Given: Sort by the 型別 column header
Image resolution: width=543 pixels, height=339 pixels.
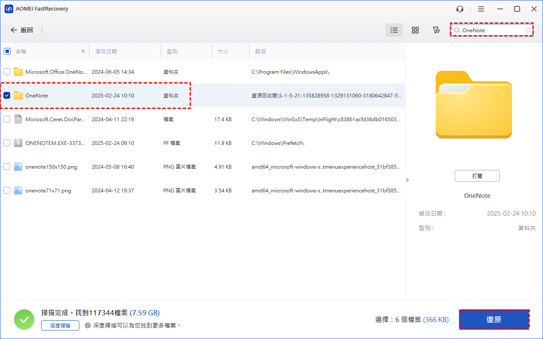Looking at the screenshot, I should click(172, 51).
